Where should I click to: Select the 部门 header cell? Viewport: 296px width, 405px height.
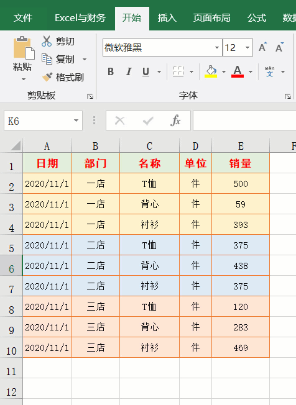(x=95, y=163)
